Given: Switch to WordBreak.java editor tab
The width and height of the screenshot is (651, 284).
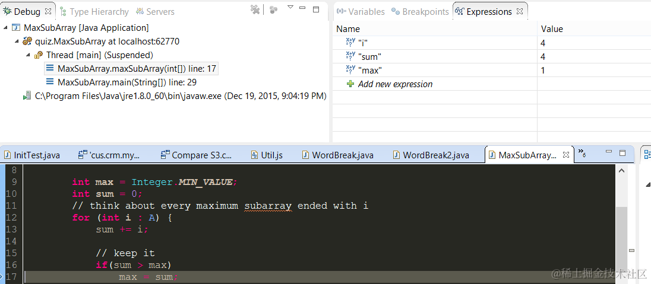Looking at the screenshot, I should (x=338, y=155).
